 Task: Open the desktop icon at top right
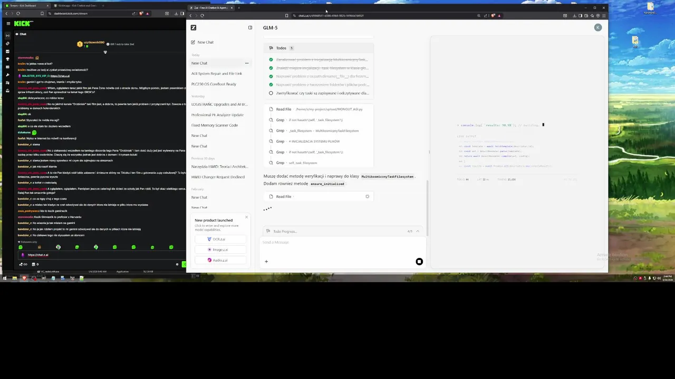650,8
